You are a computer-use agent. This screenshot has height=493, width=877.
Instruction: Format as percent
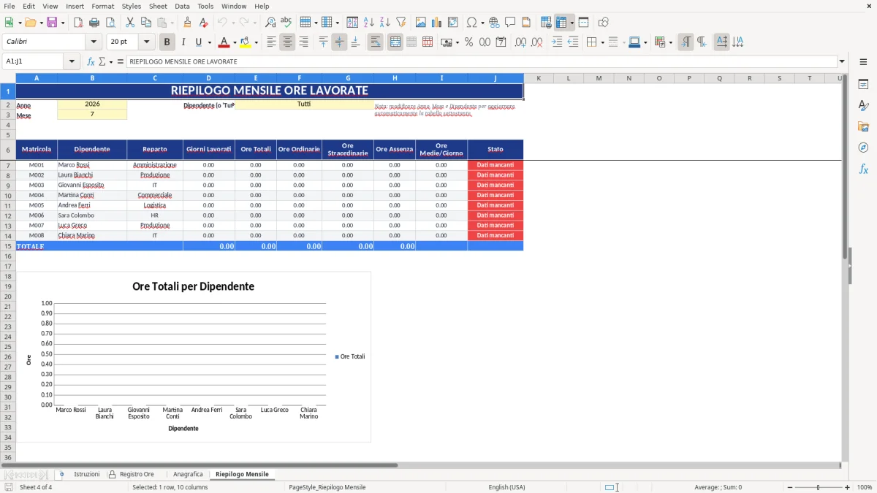468,42
